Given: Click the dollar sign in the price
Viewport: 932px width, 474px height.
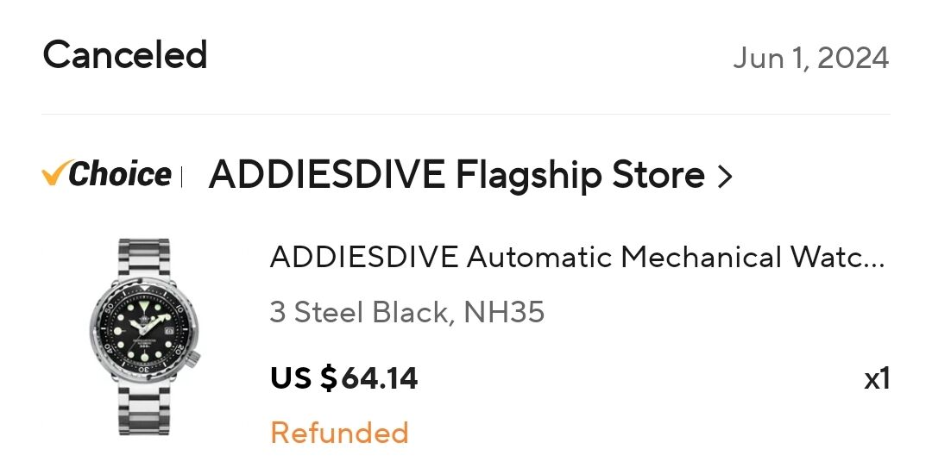Looking at the screenshot, I should click(x=328, y=377).
